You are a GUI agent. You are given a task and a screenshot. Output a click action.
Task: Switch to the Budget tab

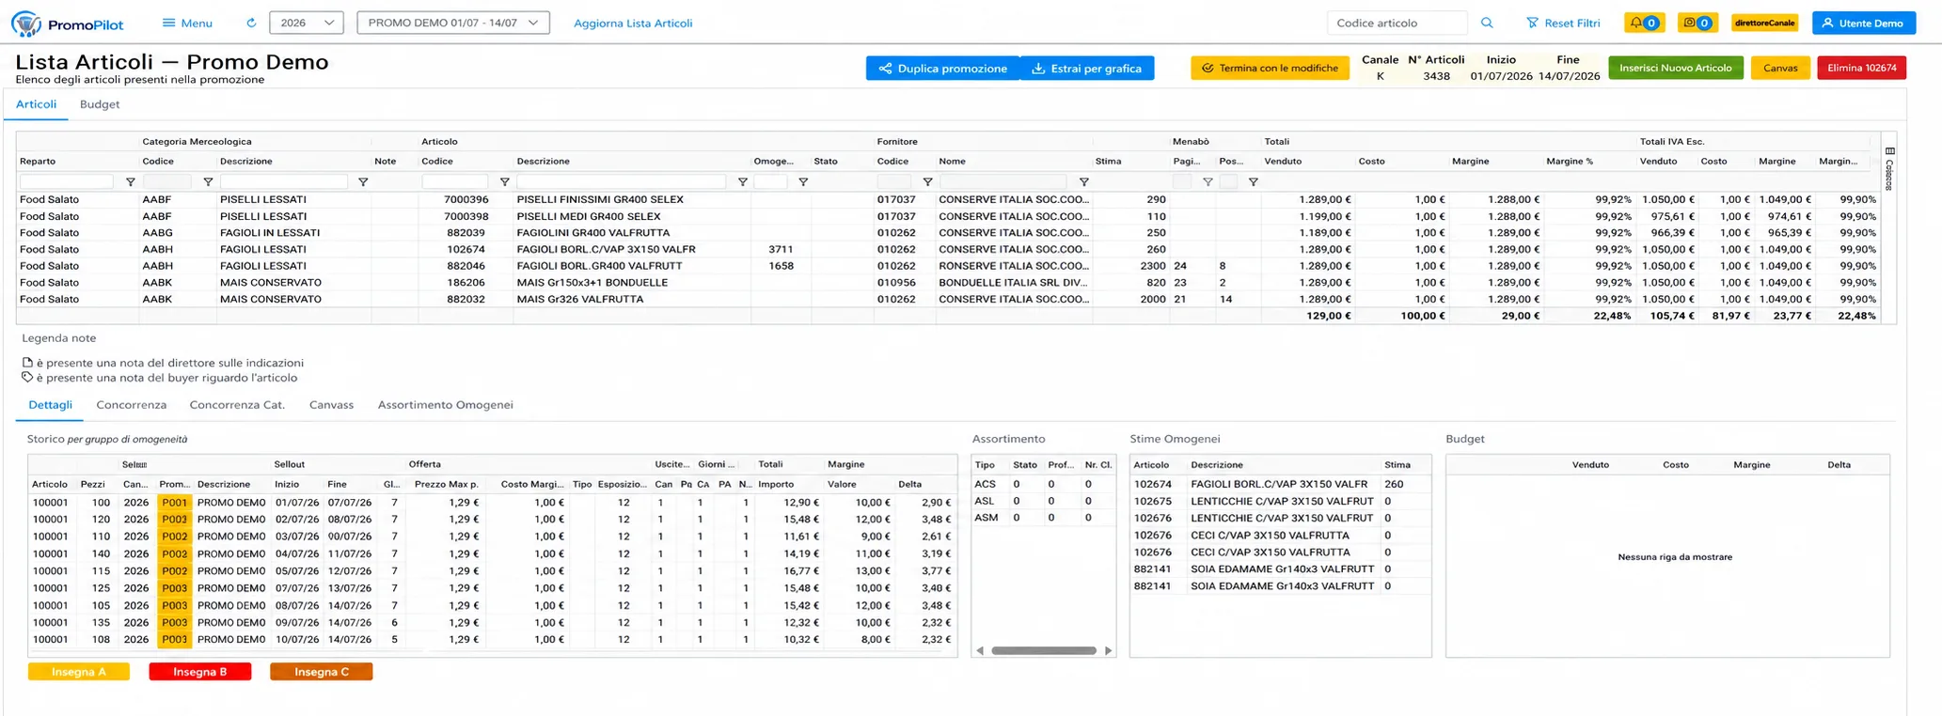point(100,104)
